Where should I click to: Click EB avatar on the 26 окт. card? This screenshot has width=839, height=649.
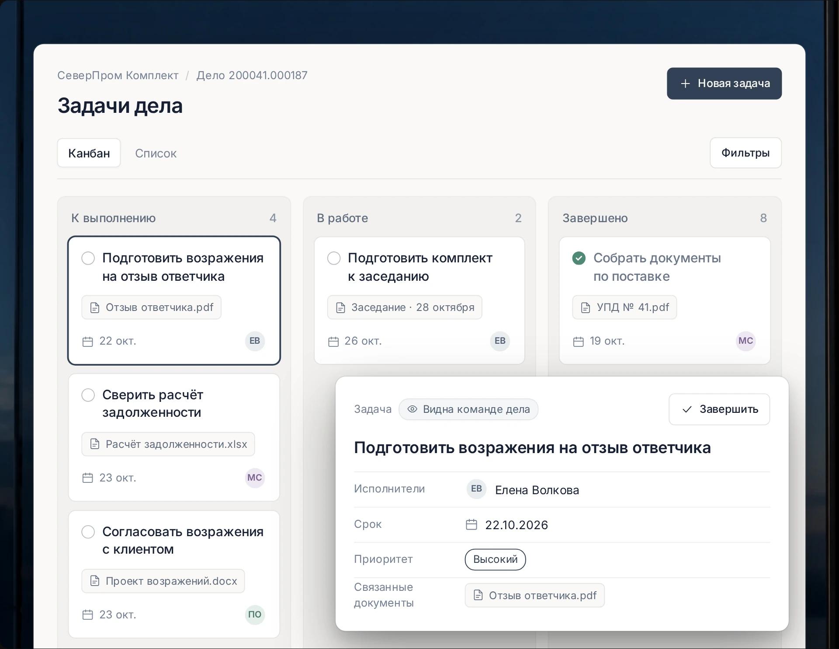coord(500,341)
